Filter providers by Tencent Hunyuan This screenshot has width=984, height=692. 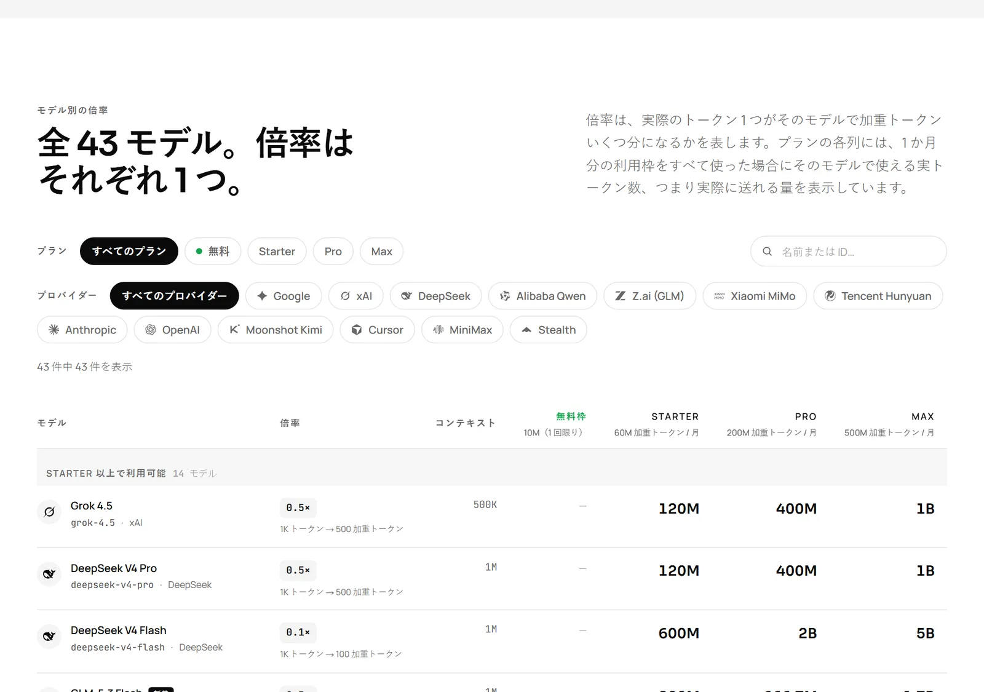[878, 296]
